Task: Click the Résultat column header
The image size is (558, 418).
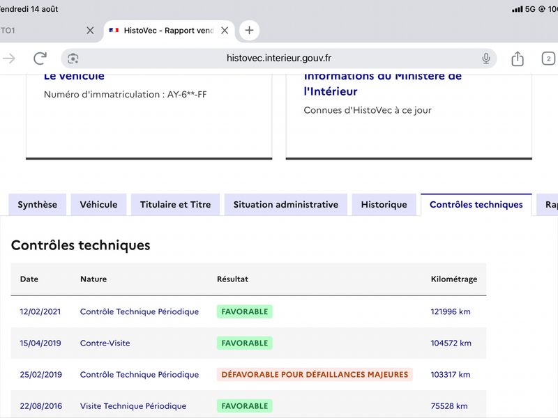Action: click(x=233, y=279)
